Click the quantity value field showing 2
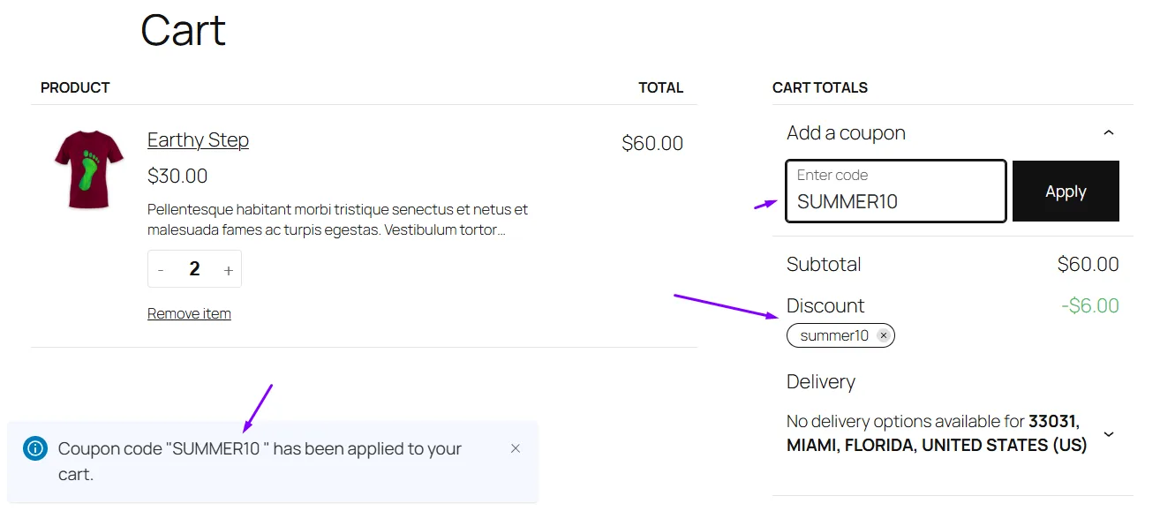The width and height of the screenshot is (1160, 511). 194,270
